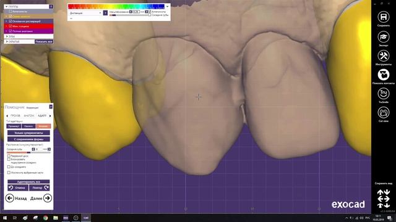This screenshot has width=396, height=222.
Task: Select the first adaptation type button
Action: [14, 126]
